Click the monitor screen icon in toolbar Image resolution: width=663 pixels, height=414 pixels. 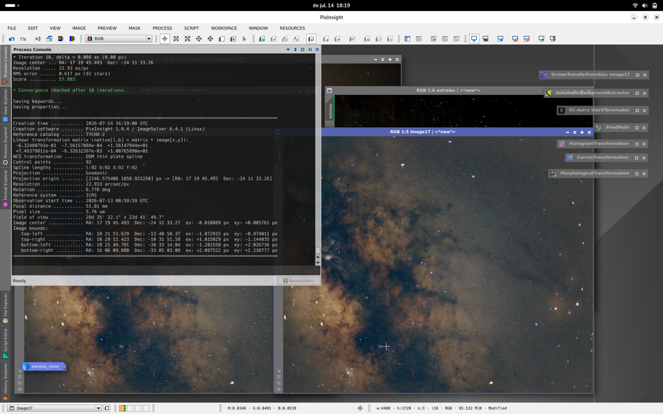tap(474, 39)
